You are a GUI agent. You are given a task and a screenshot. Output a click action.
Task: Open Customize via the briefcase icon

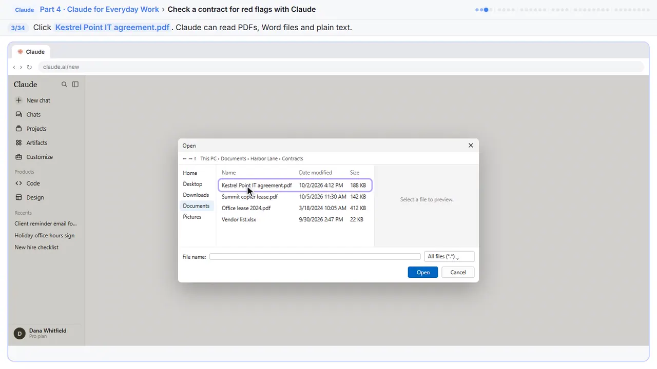[19, 157]
